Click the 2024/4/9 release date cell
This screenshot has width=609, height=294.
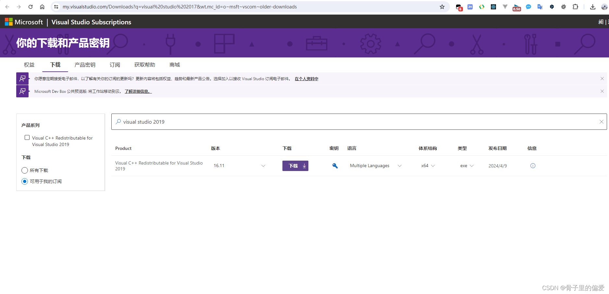[498, 166]
